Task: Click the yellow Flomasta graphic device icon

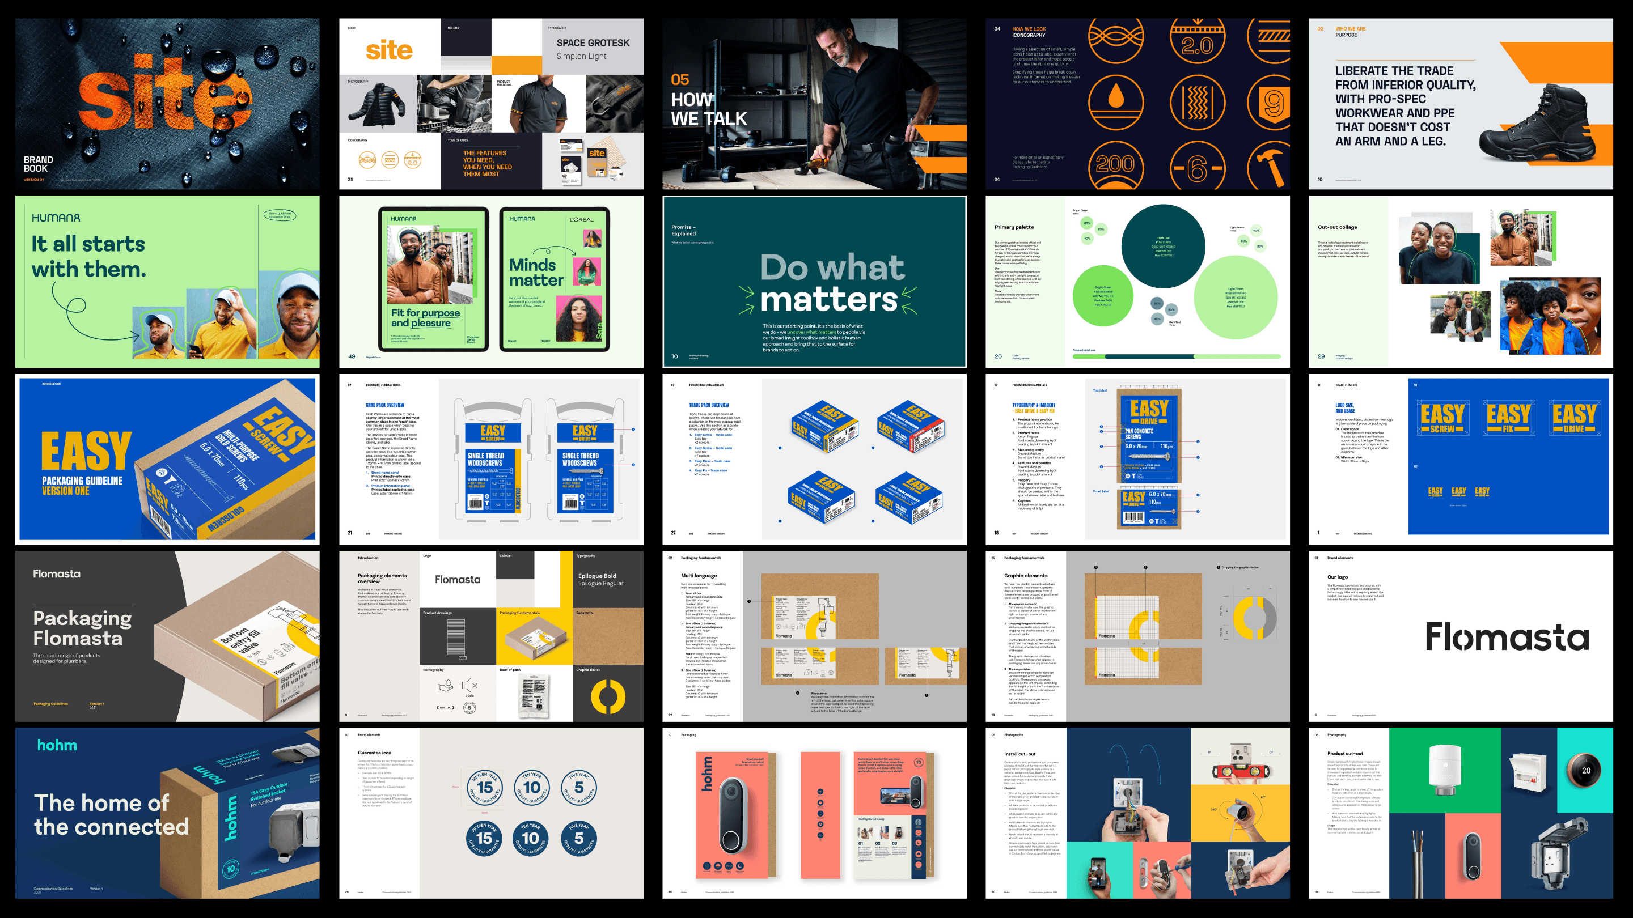Action: [x=608, y=696]
